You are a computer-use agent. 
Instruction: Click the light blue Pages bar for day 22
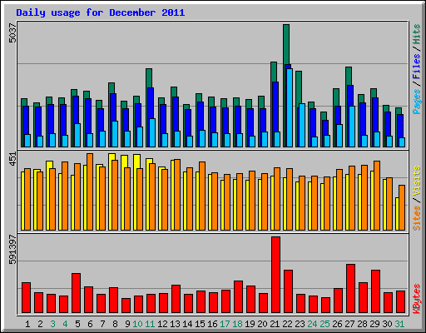click(x=290, y=107)
